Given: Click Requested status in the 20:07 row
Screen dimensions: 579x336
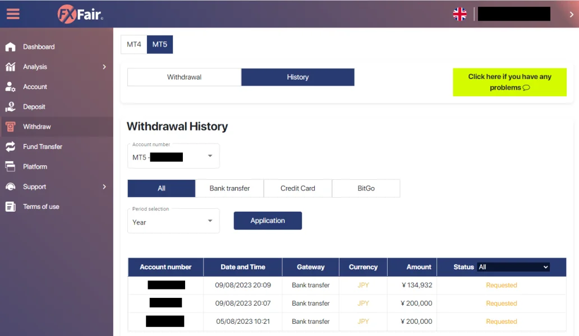Looking at the screenshot, I should pyautogui.click(x=502, y=303).
